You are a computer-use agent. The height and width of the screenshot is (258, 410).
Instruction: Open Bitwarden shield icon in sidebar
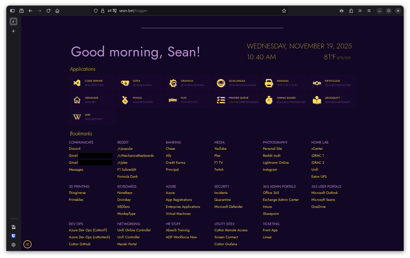click(13, 236)
